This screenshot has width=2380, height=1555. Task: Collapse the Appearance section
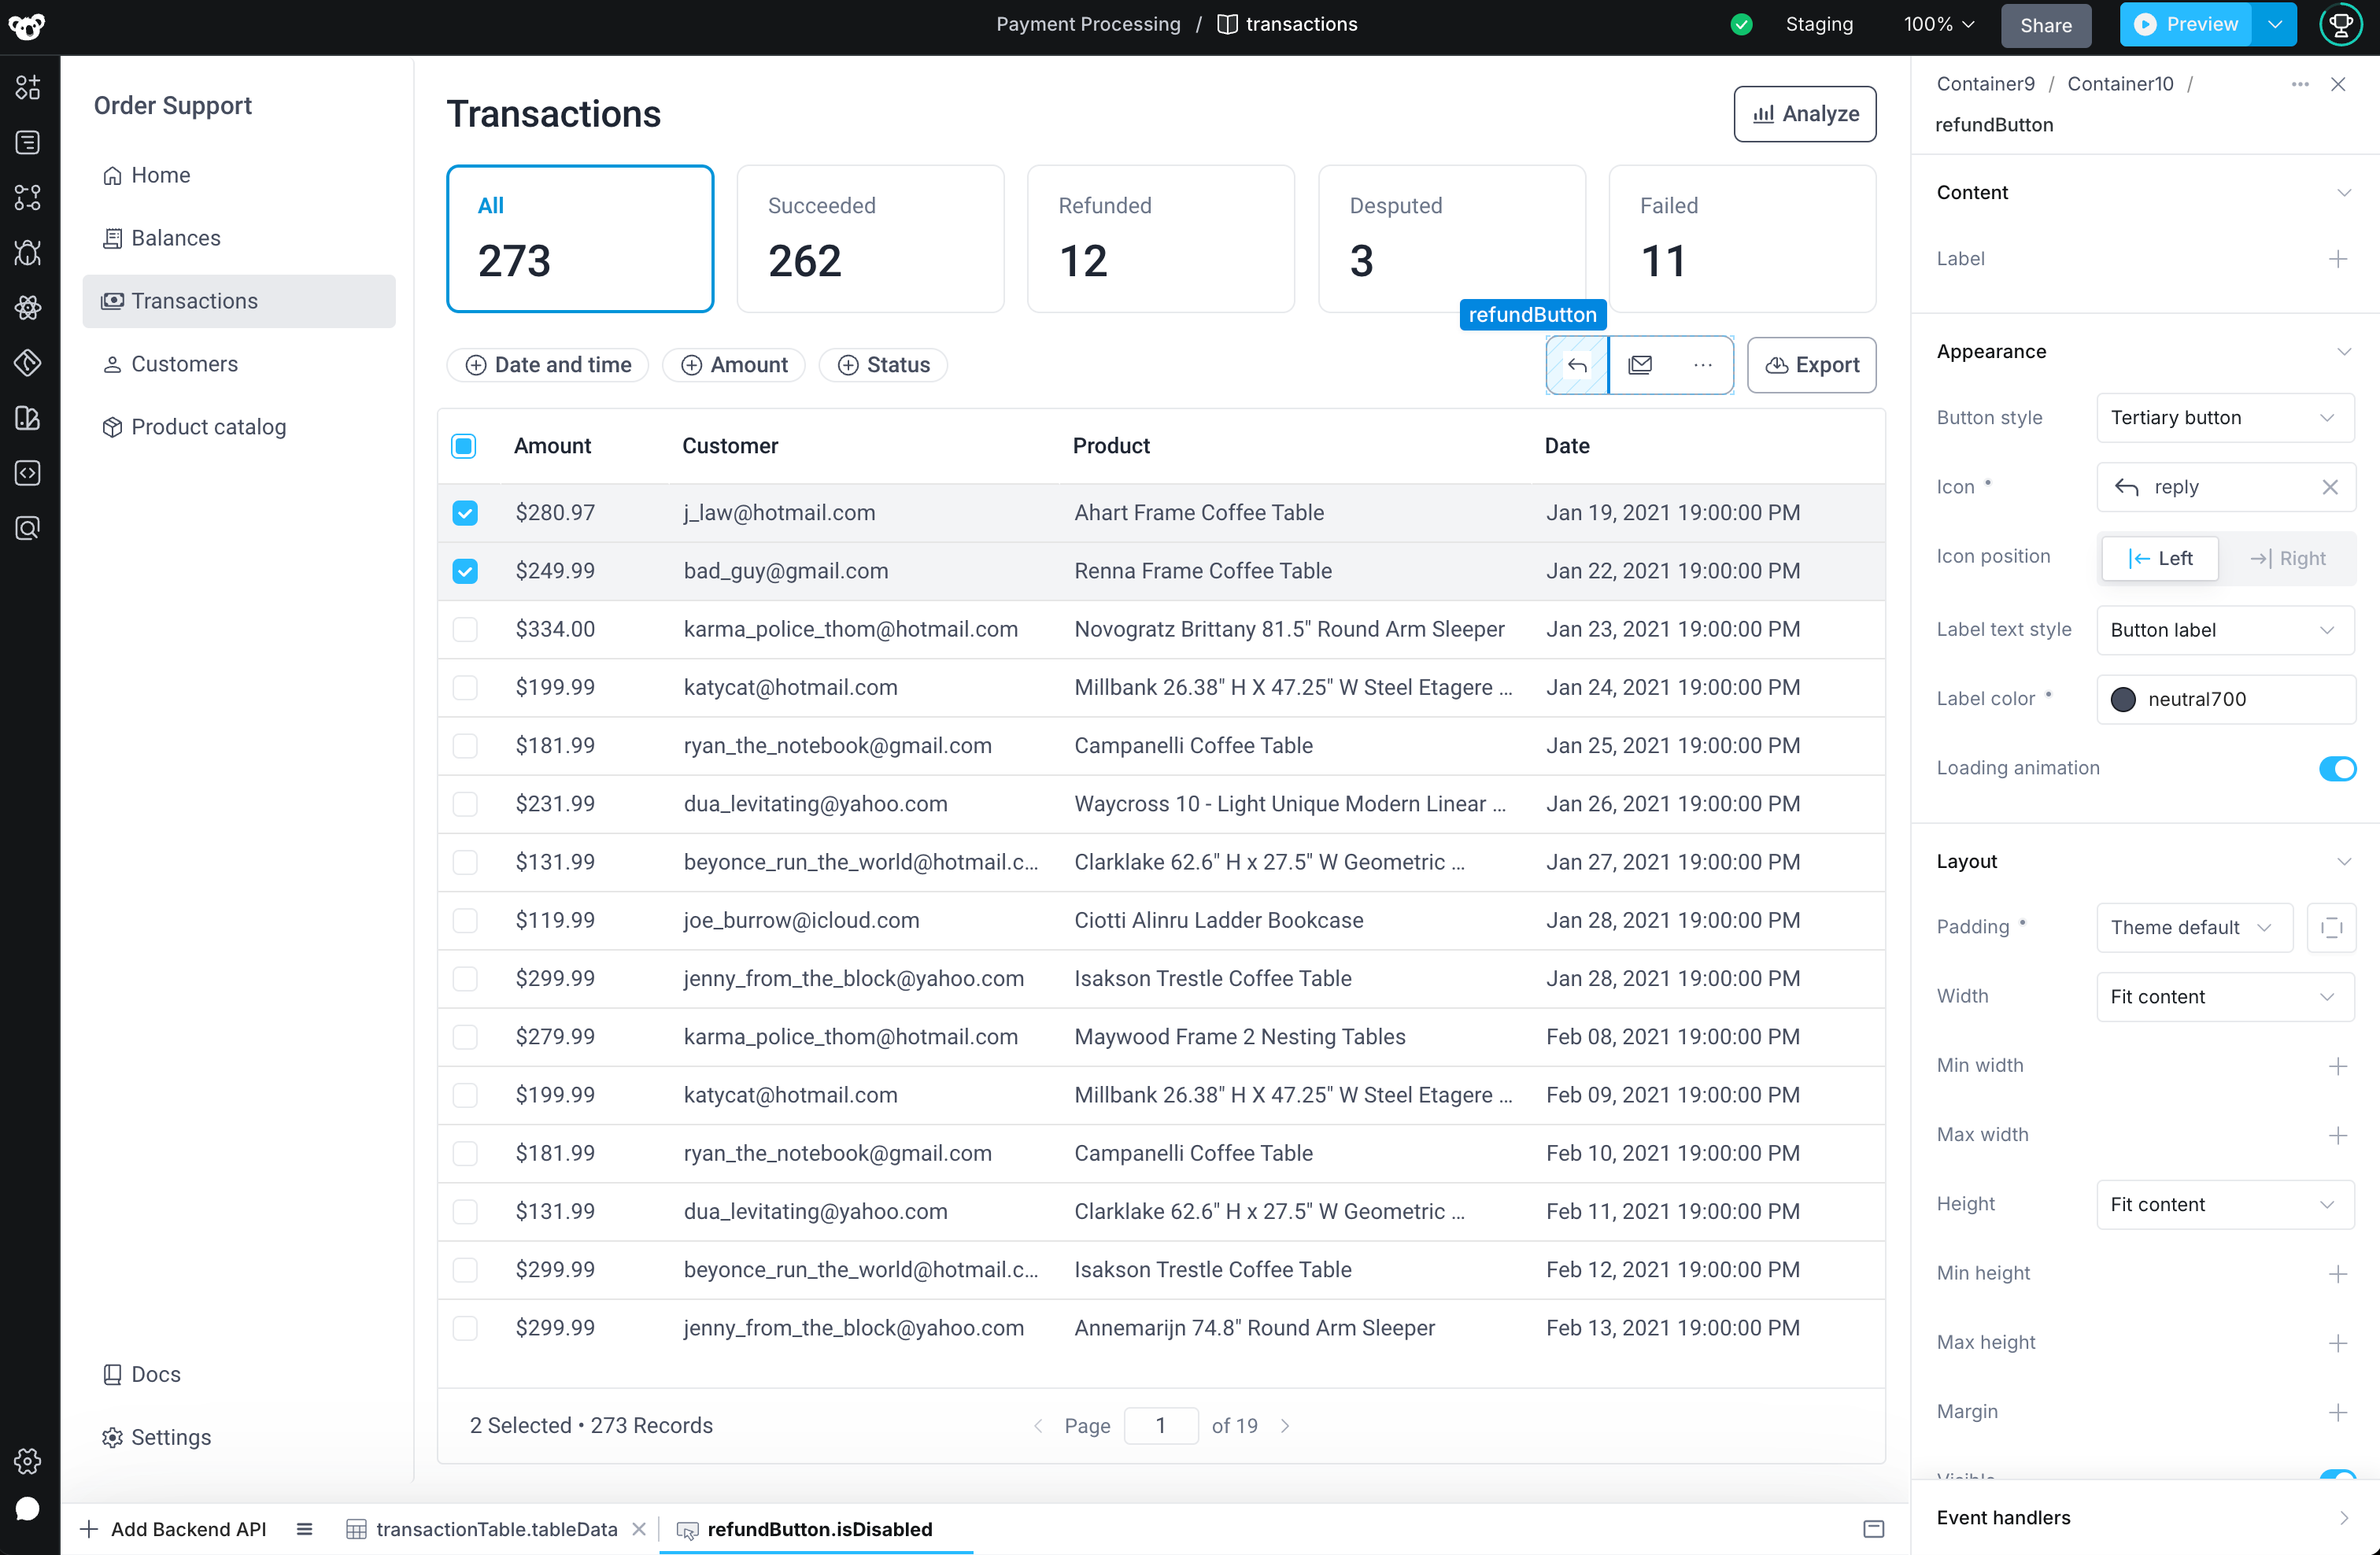(2346, 351)
